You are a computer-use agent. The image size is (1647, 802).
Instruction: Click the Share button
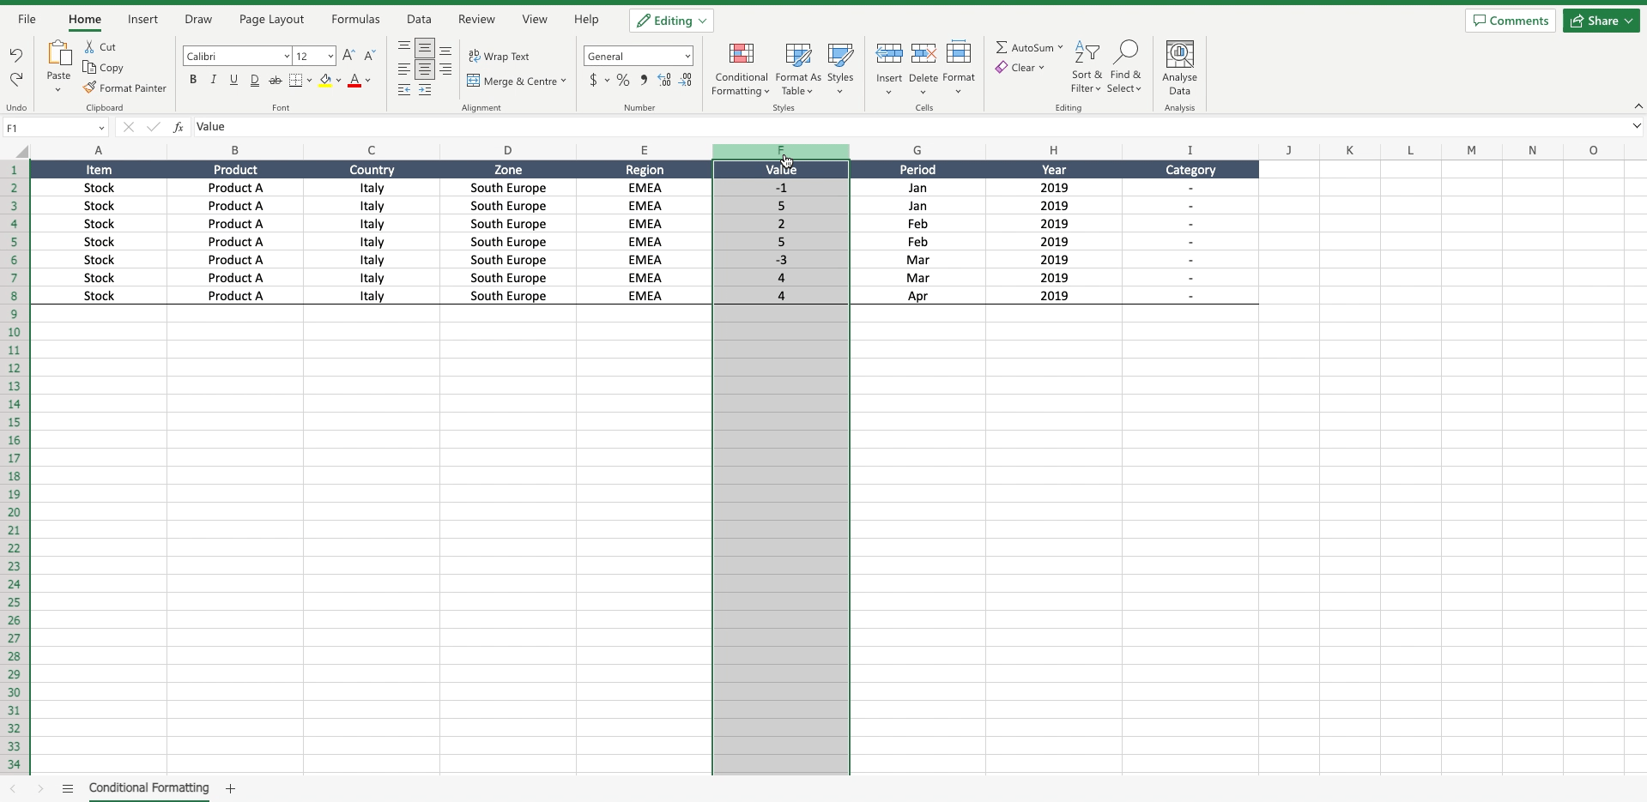click(1600, 20)
